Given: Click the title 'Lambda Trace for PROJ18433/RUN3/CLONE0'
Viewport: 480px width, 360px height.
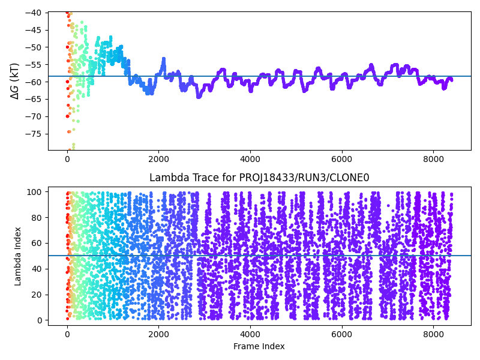Looking at the screenshot, I should click(x=259, y=178).
